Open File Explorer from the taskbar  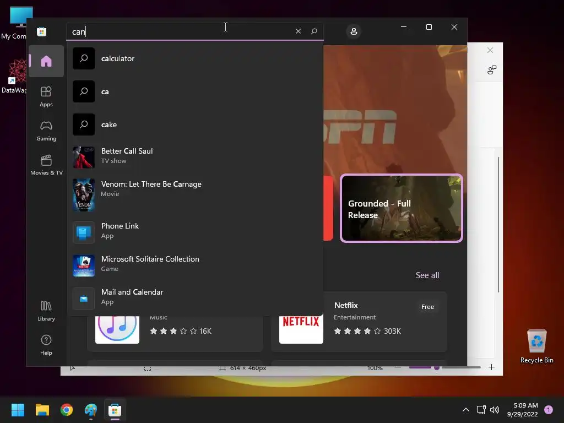(x=42, y=410)
